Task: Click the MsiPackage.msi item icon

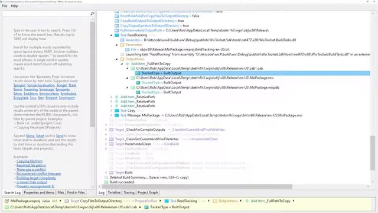Action: (x=132, y=78)
